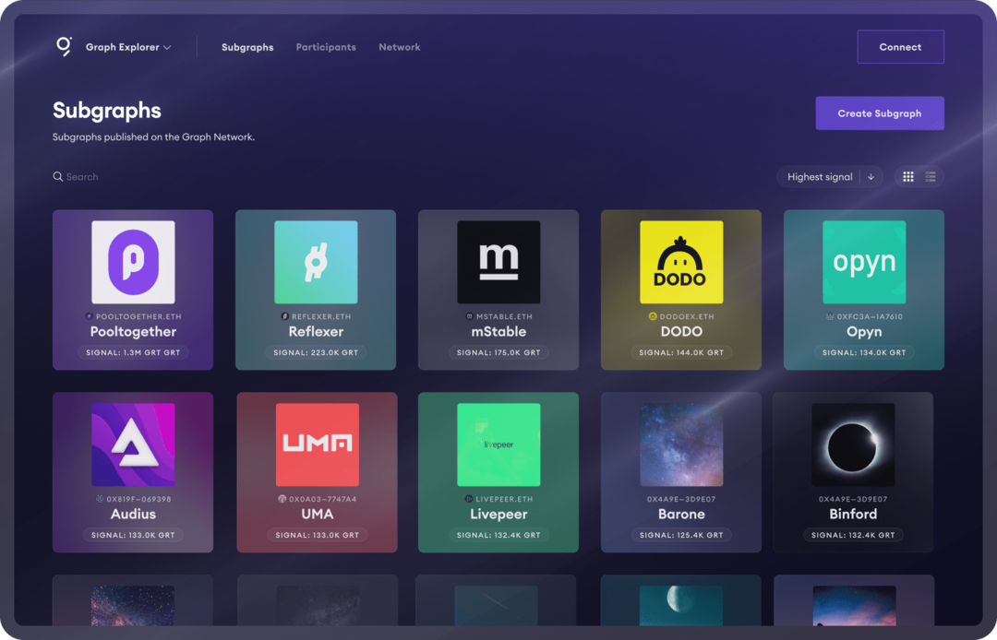Open the Binford eclipse thumbnail

pyautogui.click(x=853, y=444)
